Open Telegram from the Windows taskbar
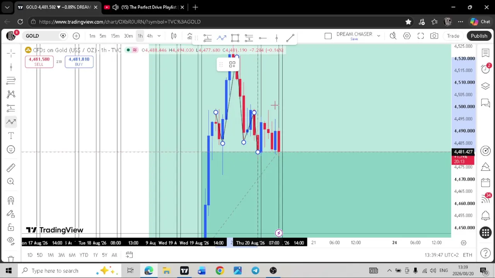The width and height of the screenshot is (495, 278). [255, 271]
